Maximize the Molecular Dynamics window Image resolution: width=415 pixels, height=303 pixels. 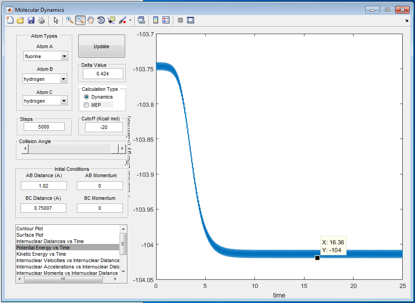click(x=387, y=10)
